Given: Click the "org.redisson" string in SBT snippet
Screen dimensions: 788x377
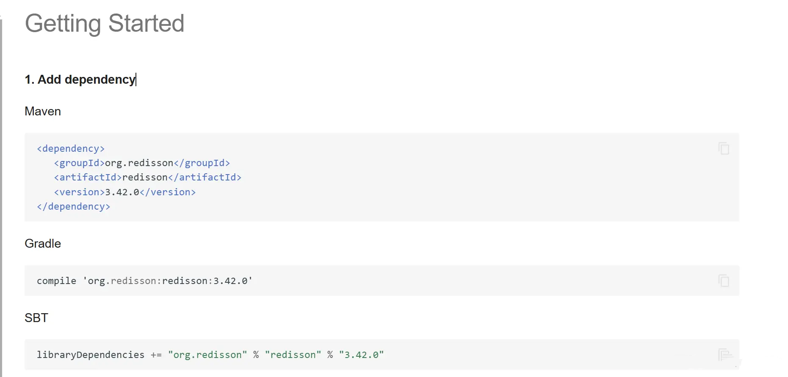Looking at the screenshot, I should tap(207, 355).
